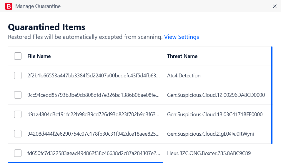This screenshot has height=163, width=281.
Task: Click the File Name column header
Action: pos(39,56)
